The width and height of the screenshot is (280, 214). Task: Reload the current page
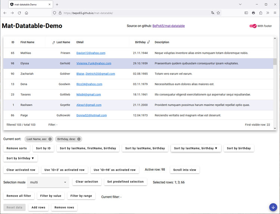pos(19,13)
